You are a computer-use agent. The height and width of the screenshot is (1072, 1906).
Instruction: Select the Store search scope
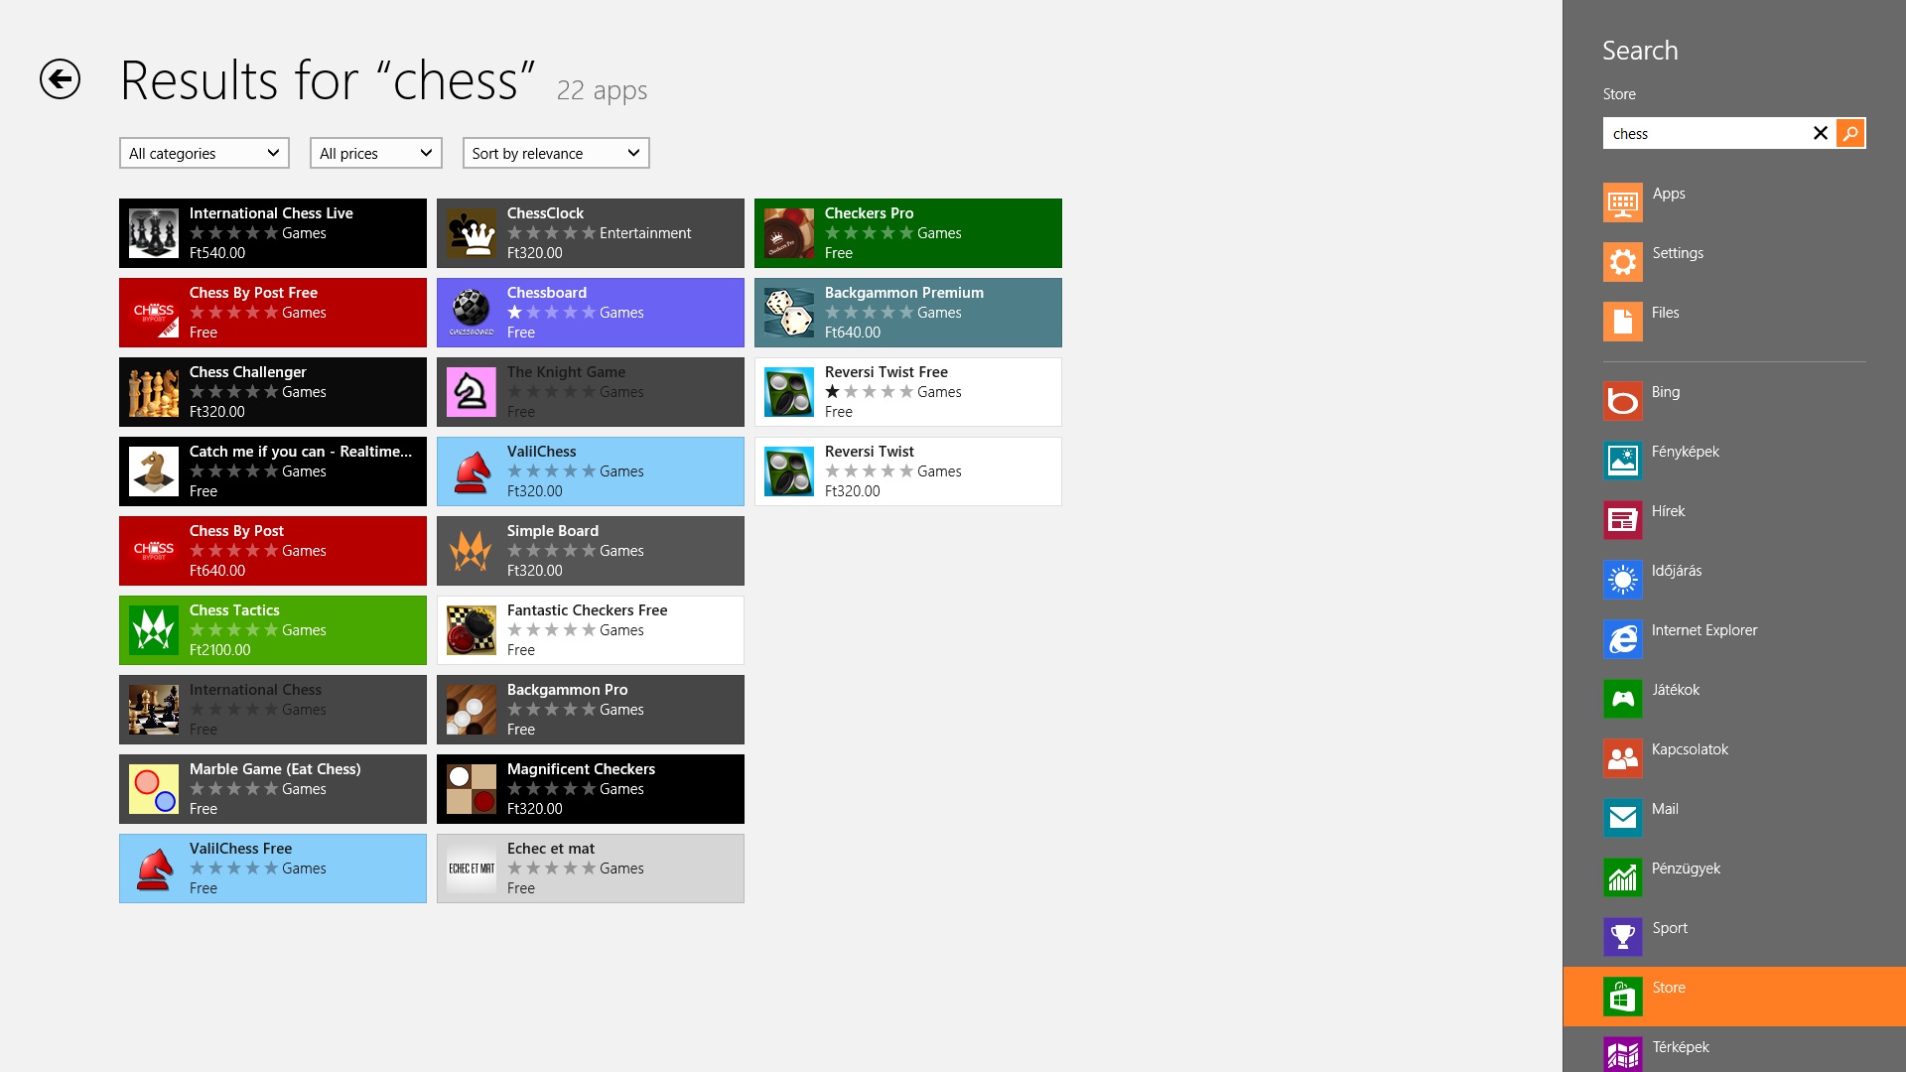1734,997
